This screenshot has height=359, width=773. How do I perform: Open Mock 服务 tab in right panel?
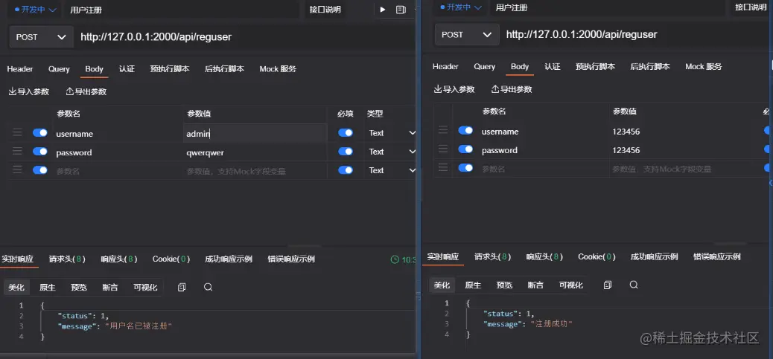[704, 66]
